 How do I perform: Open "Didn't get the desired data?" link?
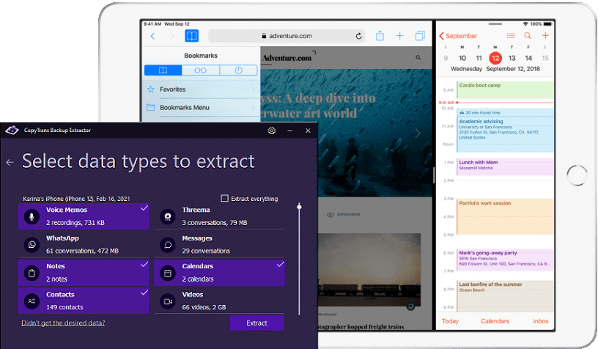63,323
